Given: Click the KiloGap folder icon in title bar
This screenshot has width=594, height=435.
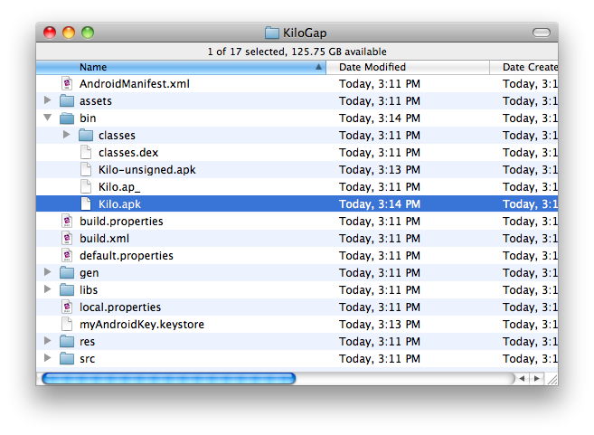Looking at the screenshot, I should click(273, 33).
